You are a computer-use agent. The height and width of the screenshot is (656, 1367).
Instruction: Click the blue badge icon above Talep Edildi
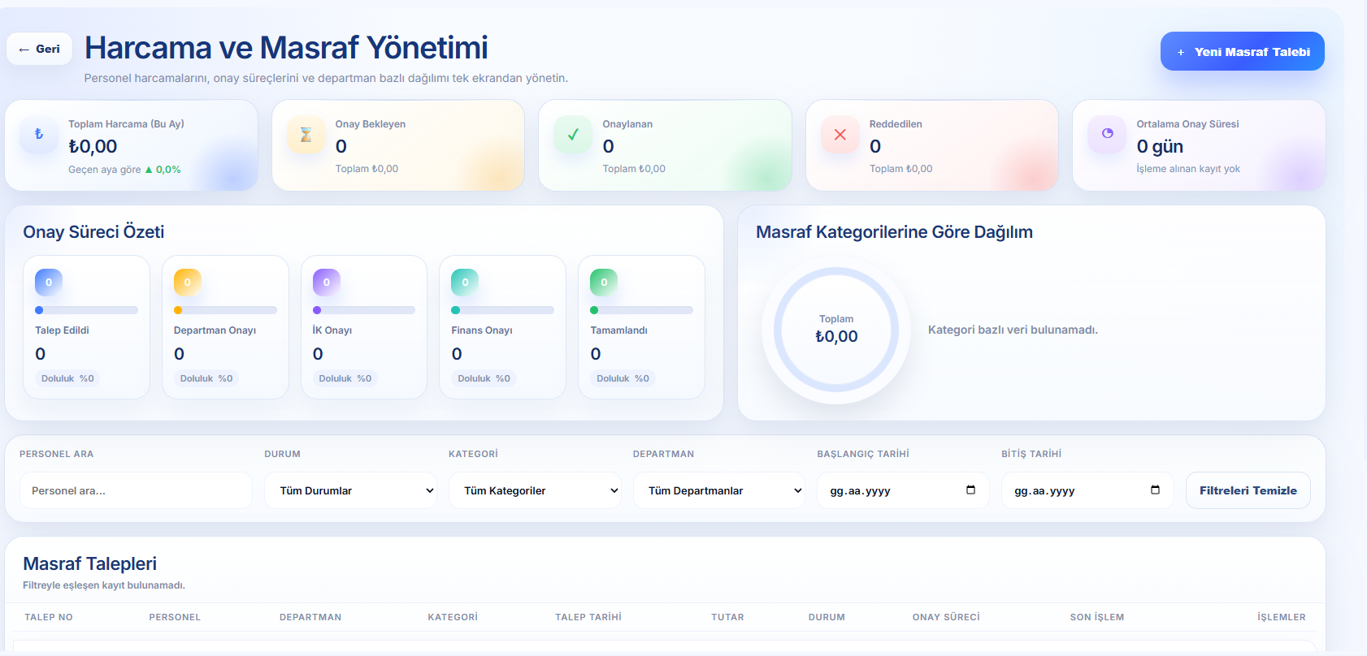(49, 283)
